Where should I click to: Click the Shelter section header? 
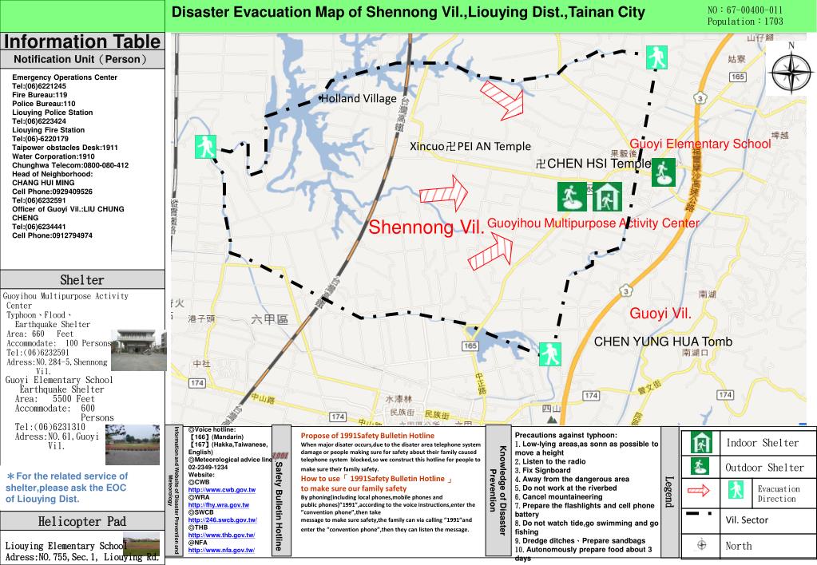pos(82,279)
